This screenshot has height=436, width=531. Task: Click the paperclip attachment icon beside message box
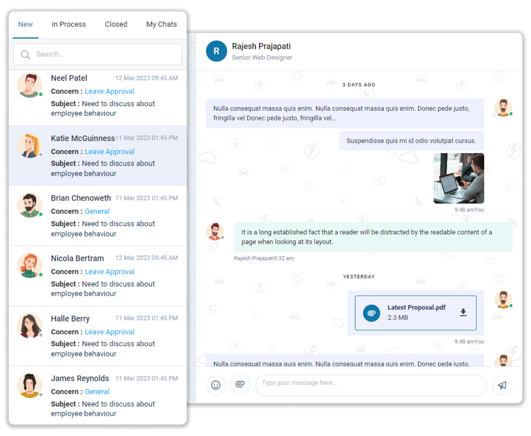(x=240, y=385)
